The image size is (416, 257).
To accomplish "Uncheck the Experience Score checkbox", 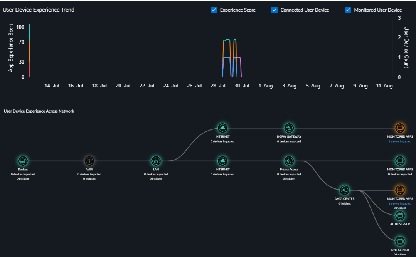I will click(x=214, y=10).
